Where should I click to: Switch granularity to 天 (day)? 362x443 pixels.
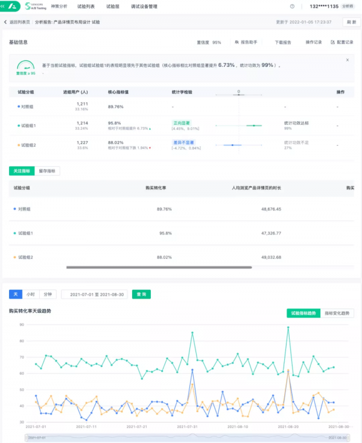(16, 294)
